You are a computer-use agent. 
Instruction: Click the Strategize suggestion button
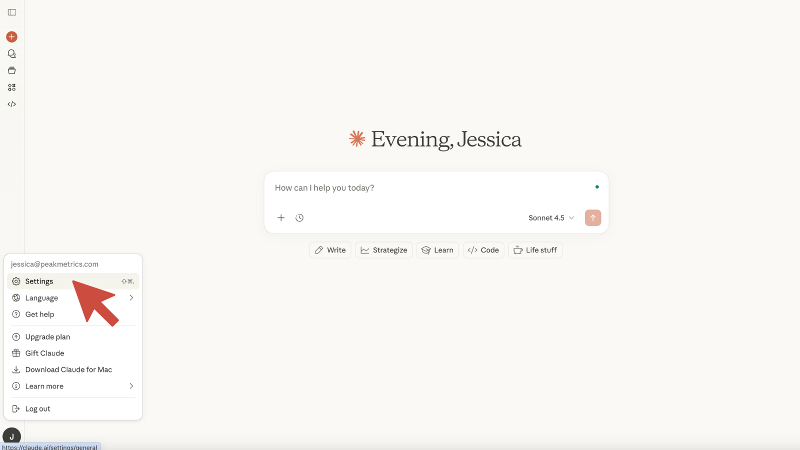click(384, 250)
